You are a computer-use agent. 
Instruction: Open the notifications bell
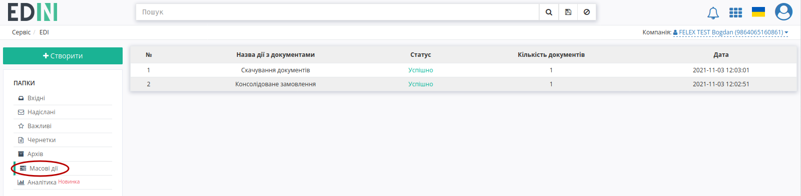click(713, 12)
